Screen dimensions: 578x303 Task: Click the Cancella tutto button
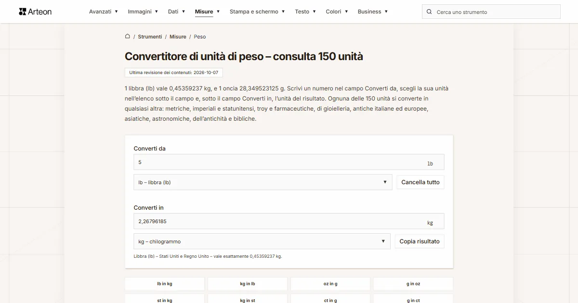tap(420, 182)
